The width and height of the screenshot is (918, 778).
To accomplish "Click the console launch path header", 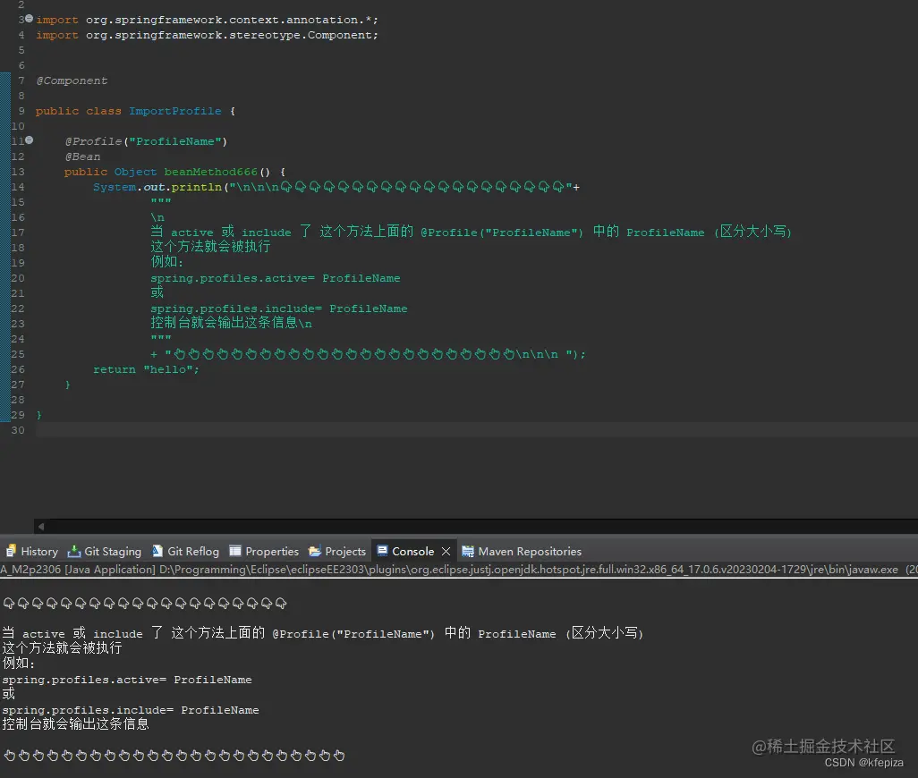I will [459, 570].
